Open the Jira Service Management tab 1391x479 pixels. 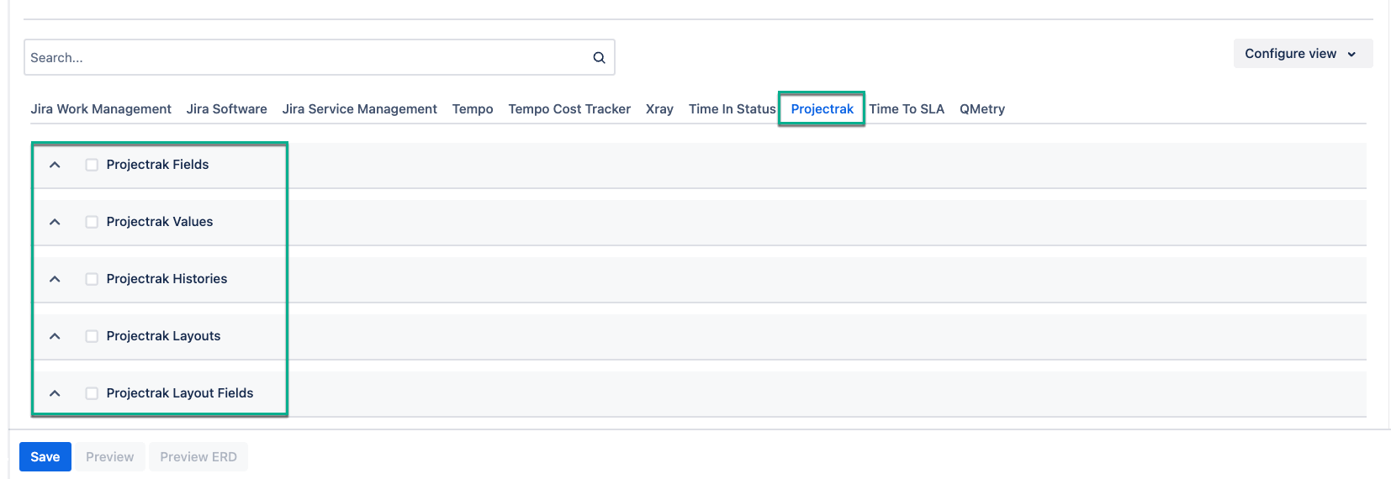pos(360,109)
